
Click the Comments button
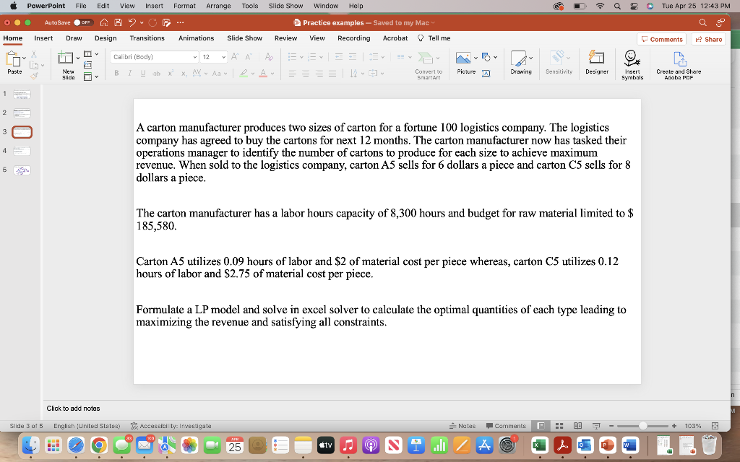pyautogui.click(x=662, y=39)
